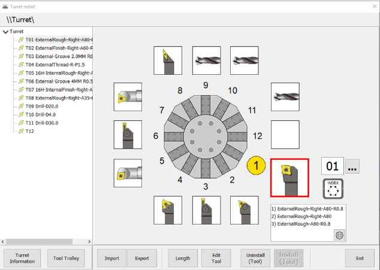Select T02 ExternalFinish-Right-A60 in tree
Screen dimensions: 380x270
point(59,48)
